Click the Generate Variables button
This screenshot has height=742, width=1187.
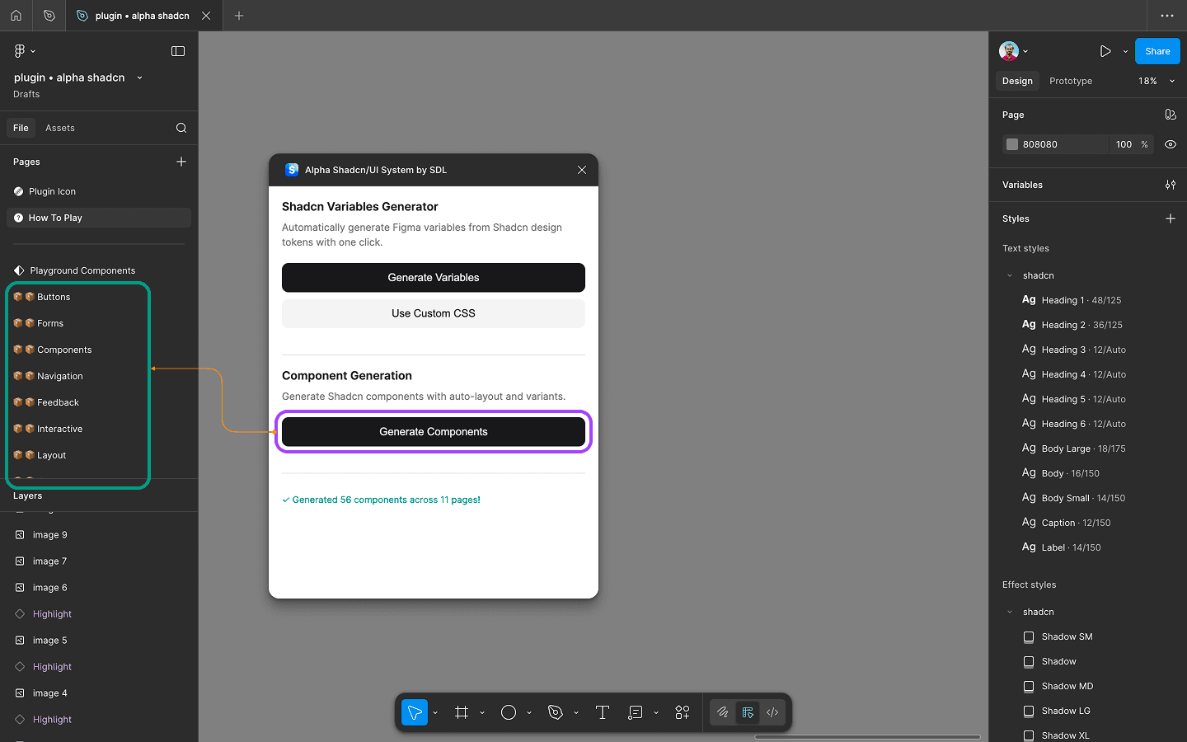(x=434, y=278)
